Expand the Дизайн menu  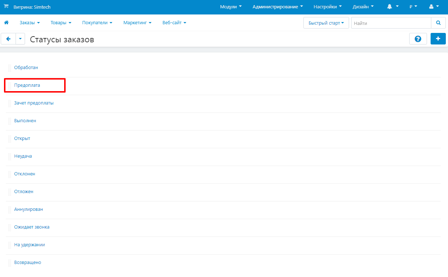tap(363, 7)
